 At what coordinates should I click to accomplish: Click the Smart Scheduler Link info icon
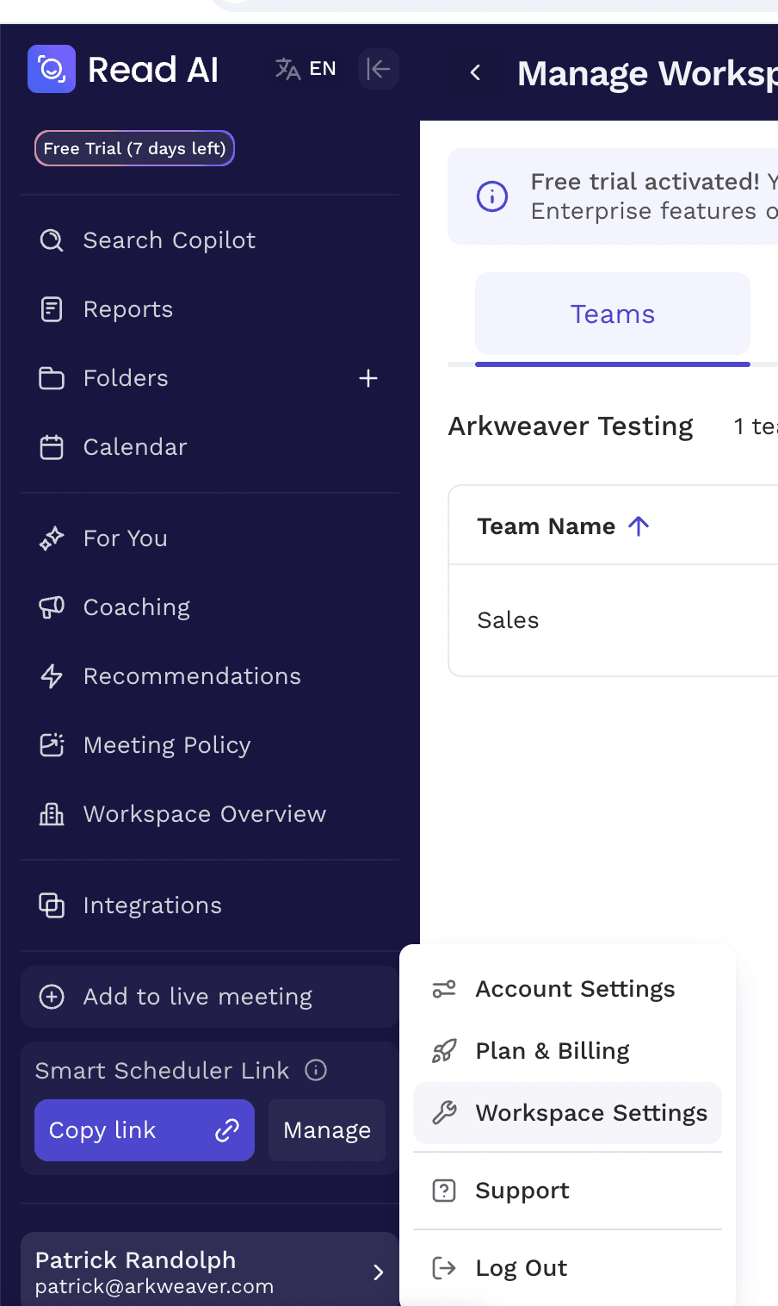coord(317,1070)
